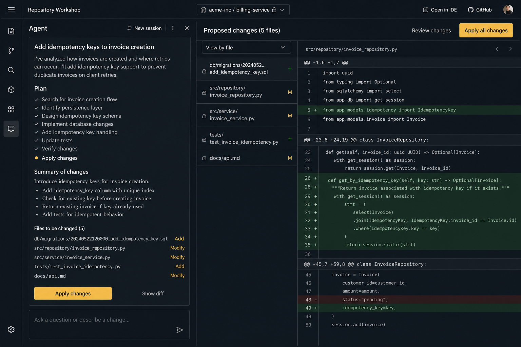Focus the Ask a question input field
The image size is (521, 347).
109,325
